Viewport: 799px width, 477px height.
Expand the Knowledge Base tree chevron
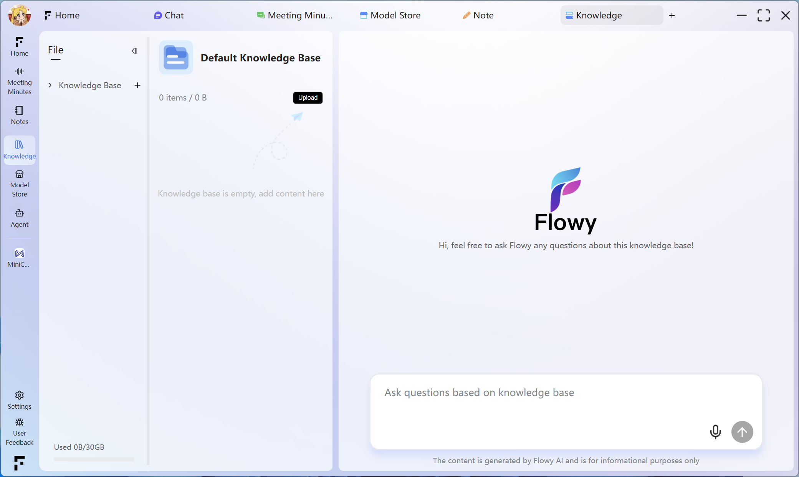50,85
